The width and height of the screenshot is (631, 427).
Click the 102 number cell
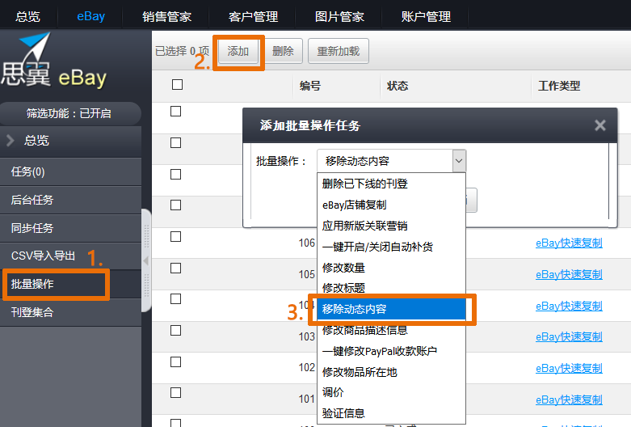[307, 367]
